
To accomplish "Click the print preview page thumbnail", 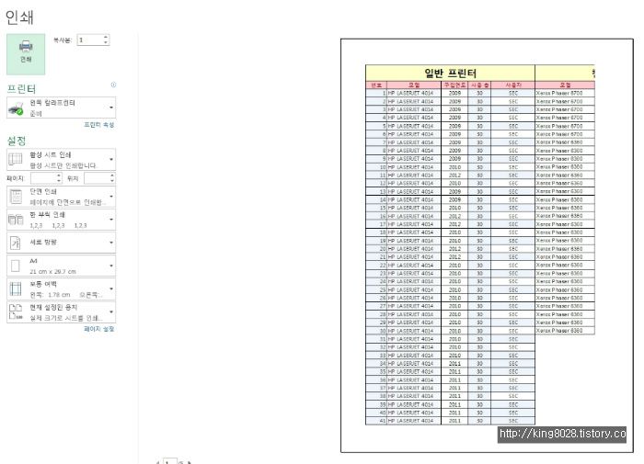I will pos(487,245).
